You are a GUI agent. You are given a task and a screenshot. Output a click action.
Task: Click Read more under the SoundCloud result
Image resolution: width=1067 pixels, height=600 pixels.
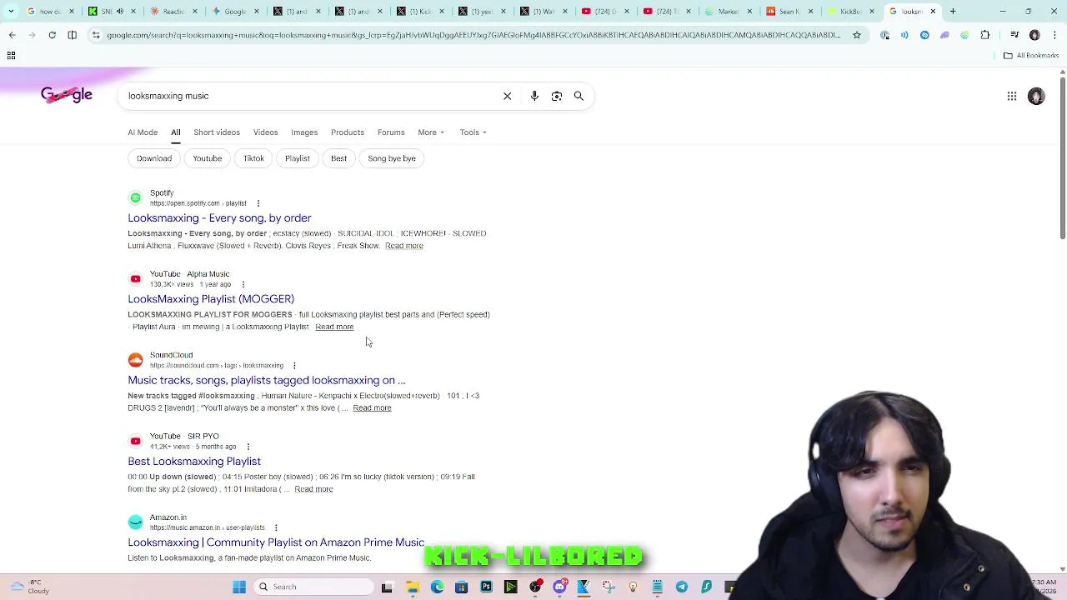coord(372,408)
